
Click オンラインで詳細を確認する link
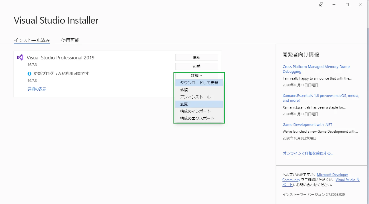pyautogui.click(x=308, y=153)
